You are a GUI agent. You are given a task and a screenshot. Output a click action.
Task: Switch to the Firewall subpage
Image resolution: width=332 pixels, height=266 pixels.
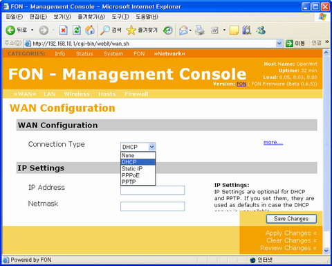click(136, 94)
